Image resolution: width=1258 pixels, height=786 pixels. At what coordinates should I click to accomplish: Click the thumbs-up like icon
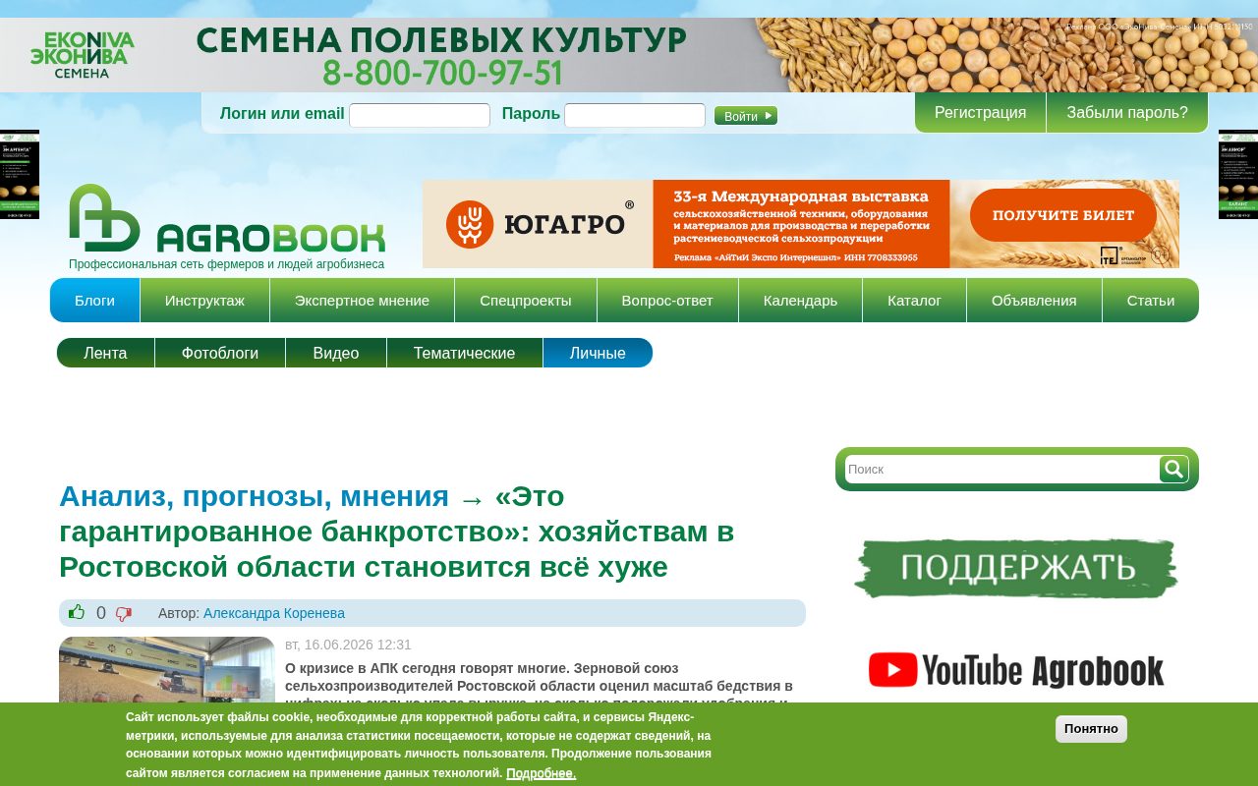point(77,612)
